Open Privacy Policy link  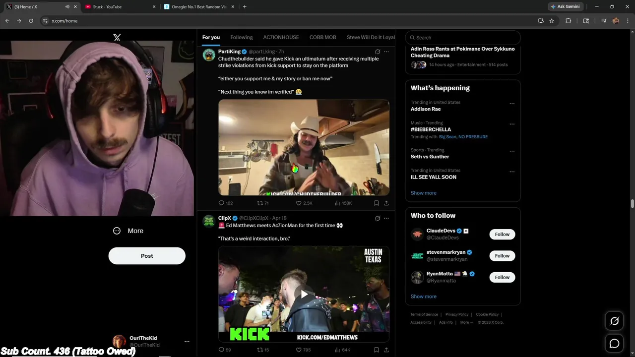(x=457, y=314)
